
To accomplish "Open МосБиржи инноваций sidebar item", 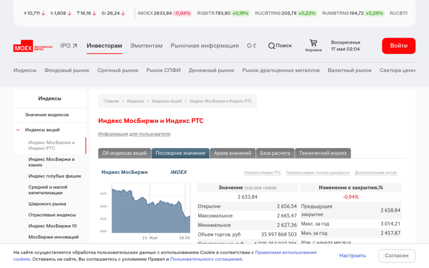I will point(53,237).
